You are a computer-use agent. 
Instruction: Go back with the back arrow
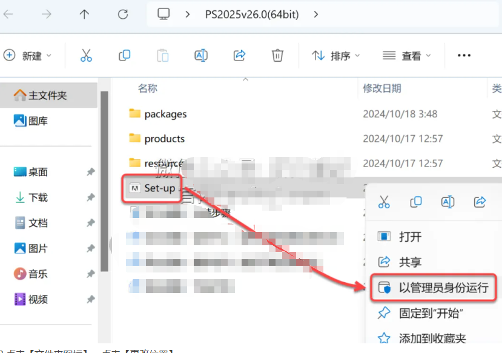pos(8,14)
